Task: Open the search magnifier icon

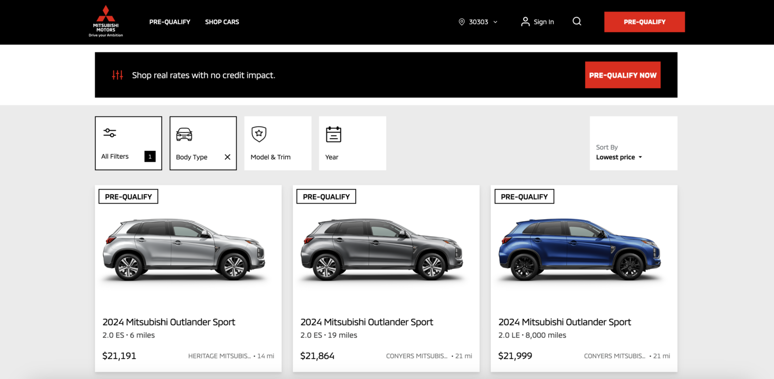Action: [x=576, y=22]
